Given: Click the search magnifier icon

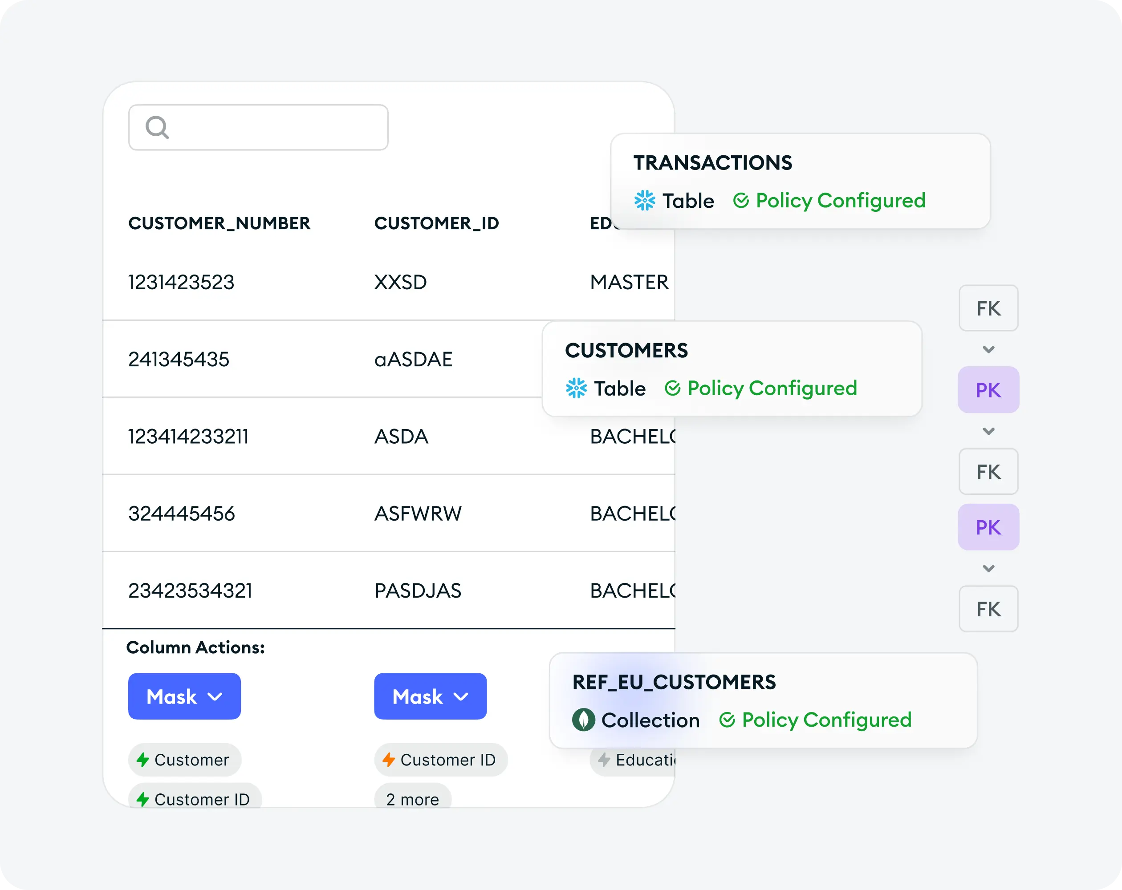Looking at the screenshot, I should pos(157,127).
